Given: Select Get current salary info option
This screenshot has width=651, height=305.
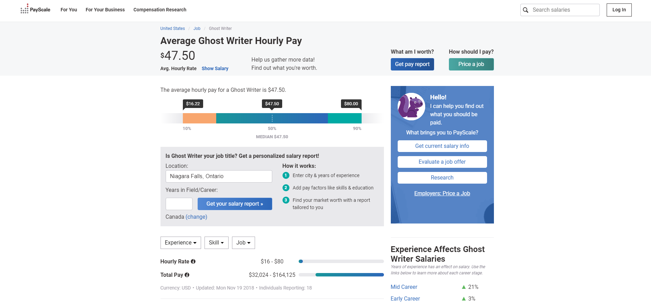Looking at the screenshot, I should tap(442, 146).
